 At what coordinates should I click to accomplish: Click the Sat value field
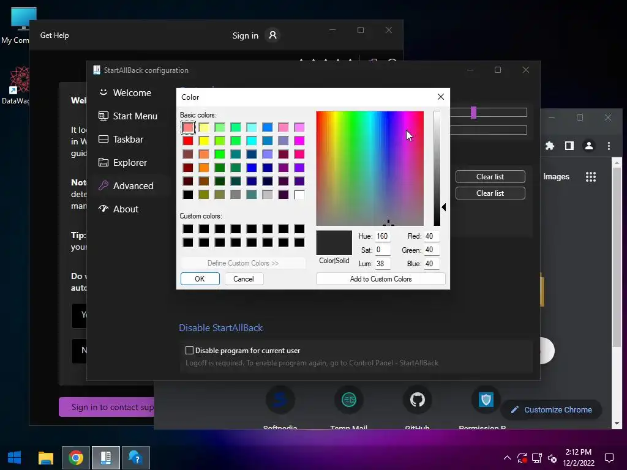point(382,250)
